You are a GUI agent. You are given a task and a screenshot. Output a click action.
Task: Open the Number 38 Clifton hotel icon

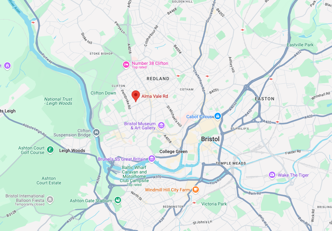click(x=126, y=65)
